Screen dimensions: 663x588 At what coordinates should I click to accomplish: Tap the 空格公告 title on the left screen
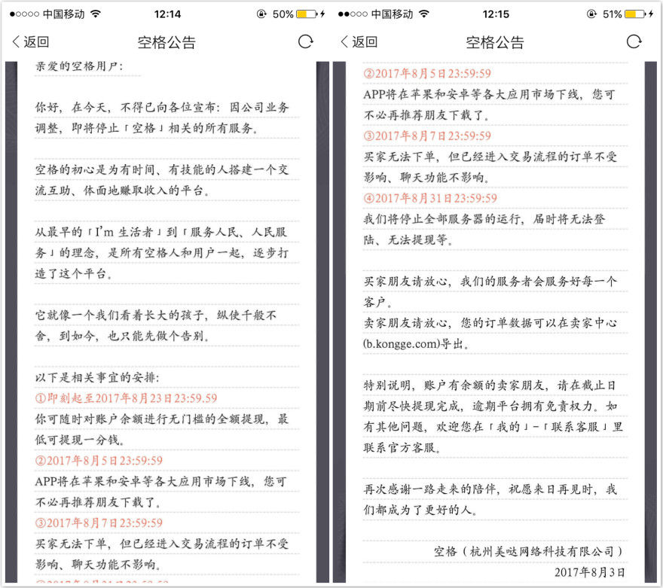(167, 42)
